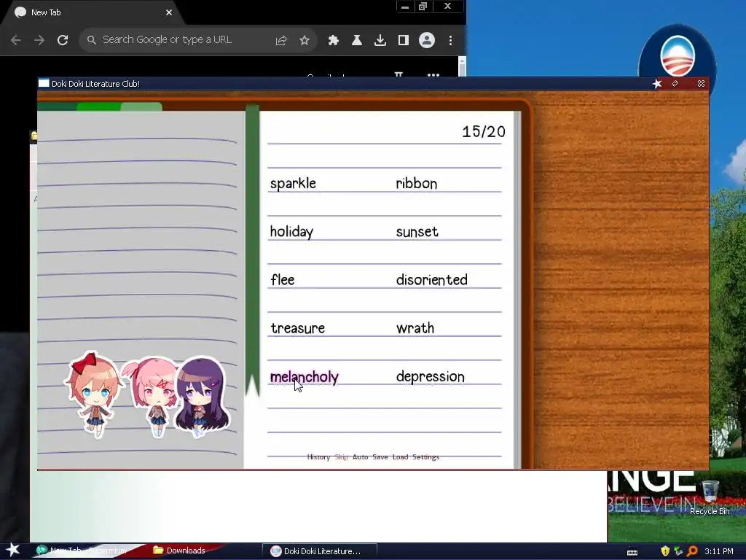The width and height of the screenshot is (746, 560).
Task: Choose the word 'holiday'
Action: (x=291, y=232)
